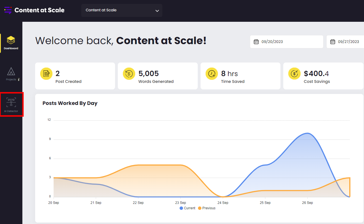Click the Words Generated icon

[x=129, y=74]
